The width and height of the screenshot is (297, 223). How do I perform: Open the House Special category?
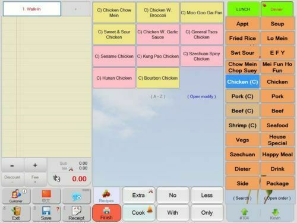(277, 140)
